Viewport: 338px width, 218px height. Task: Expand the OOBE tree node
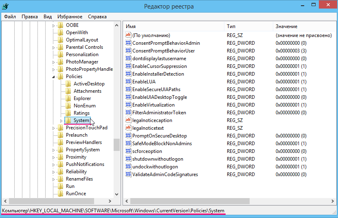(53, 26)
